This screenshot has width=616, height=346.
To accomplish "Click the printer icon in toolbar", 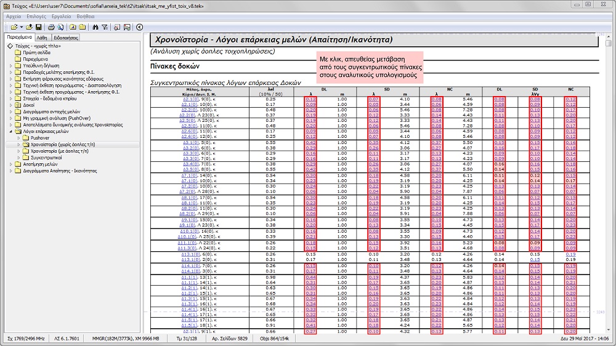I will 51,27.
